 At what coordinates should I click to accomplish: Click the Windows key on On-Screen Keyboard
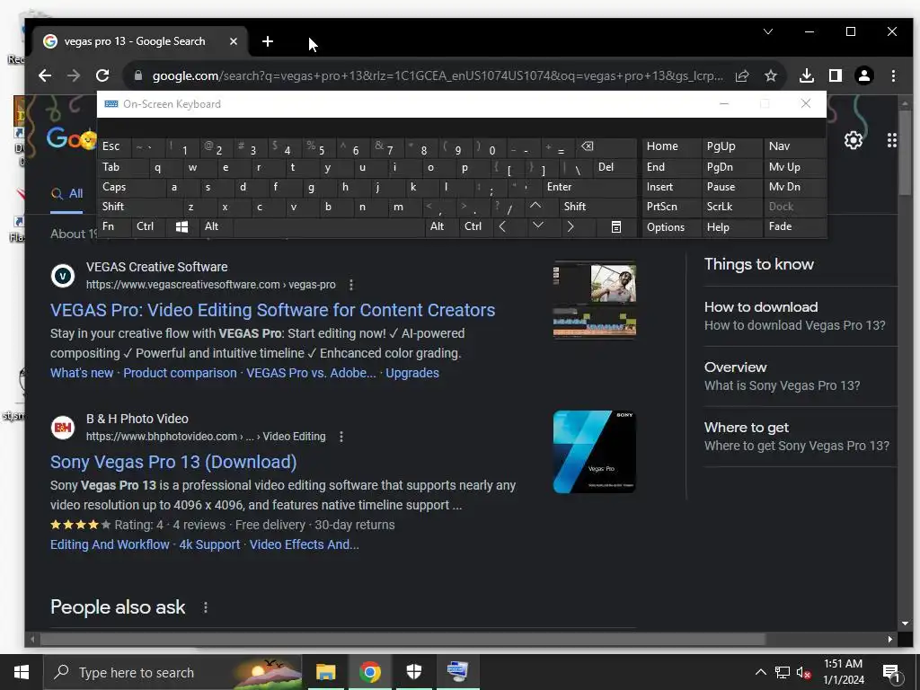pos(181,226)
